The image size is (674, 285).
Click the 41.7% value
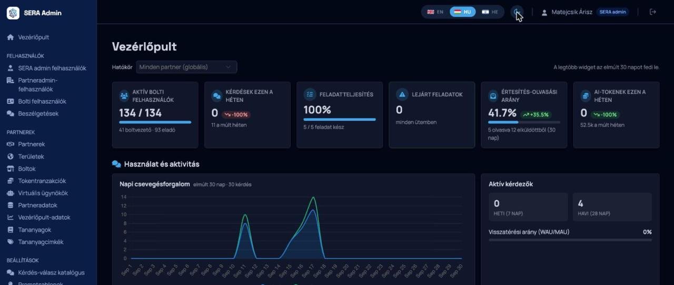pos(502,113)
